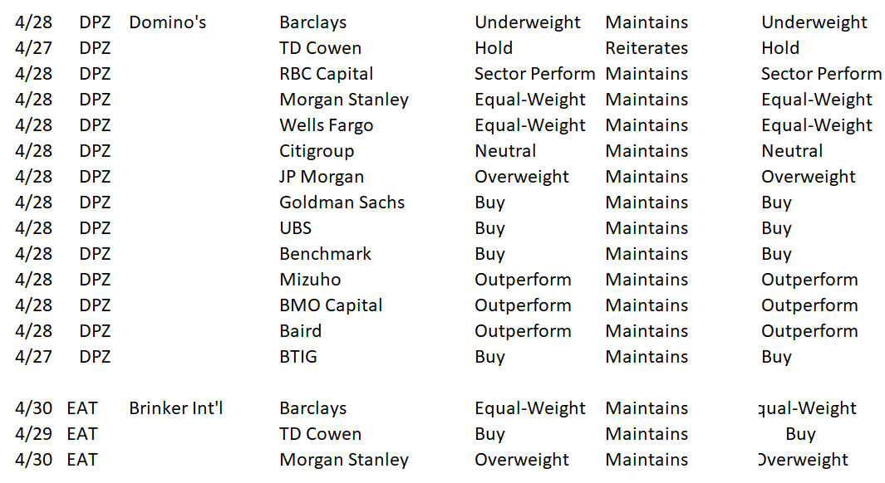Click the Hold rating beside TD Cowen
This screenshot has height=483, width=885.
click(x=494, y=48)
